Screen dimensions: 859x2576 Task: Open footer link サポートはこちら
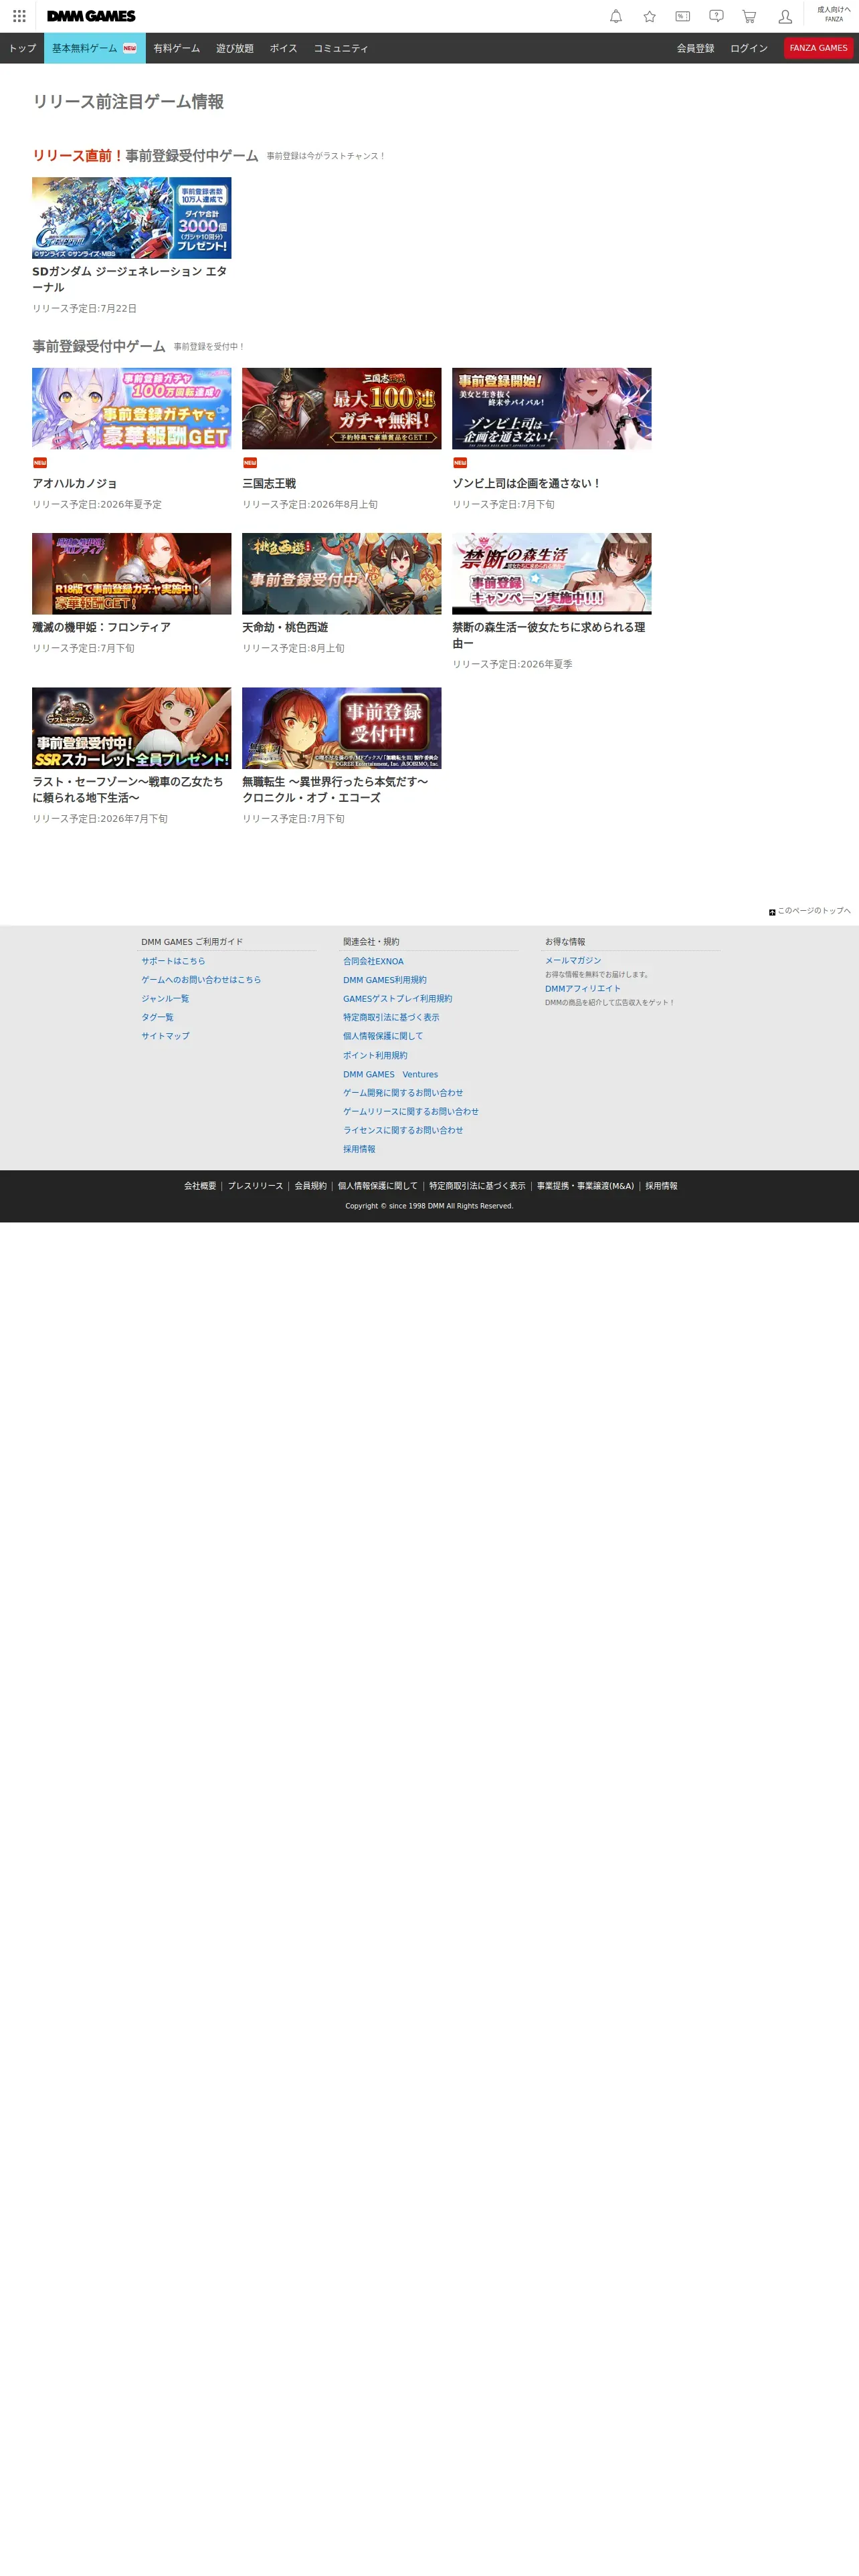click(x=173, y=961)
